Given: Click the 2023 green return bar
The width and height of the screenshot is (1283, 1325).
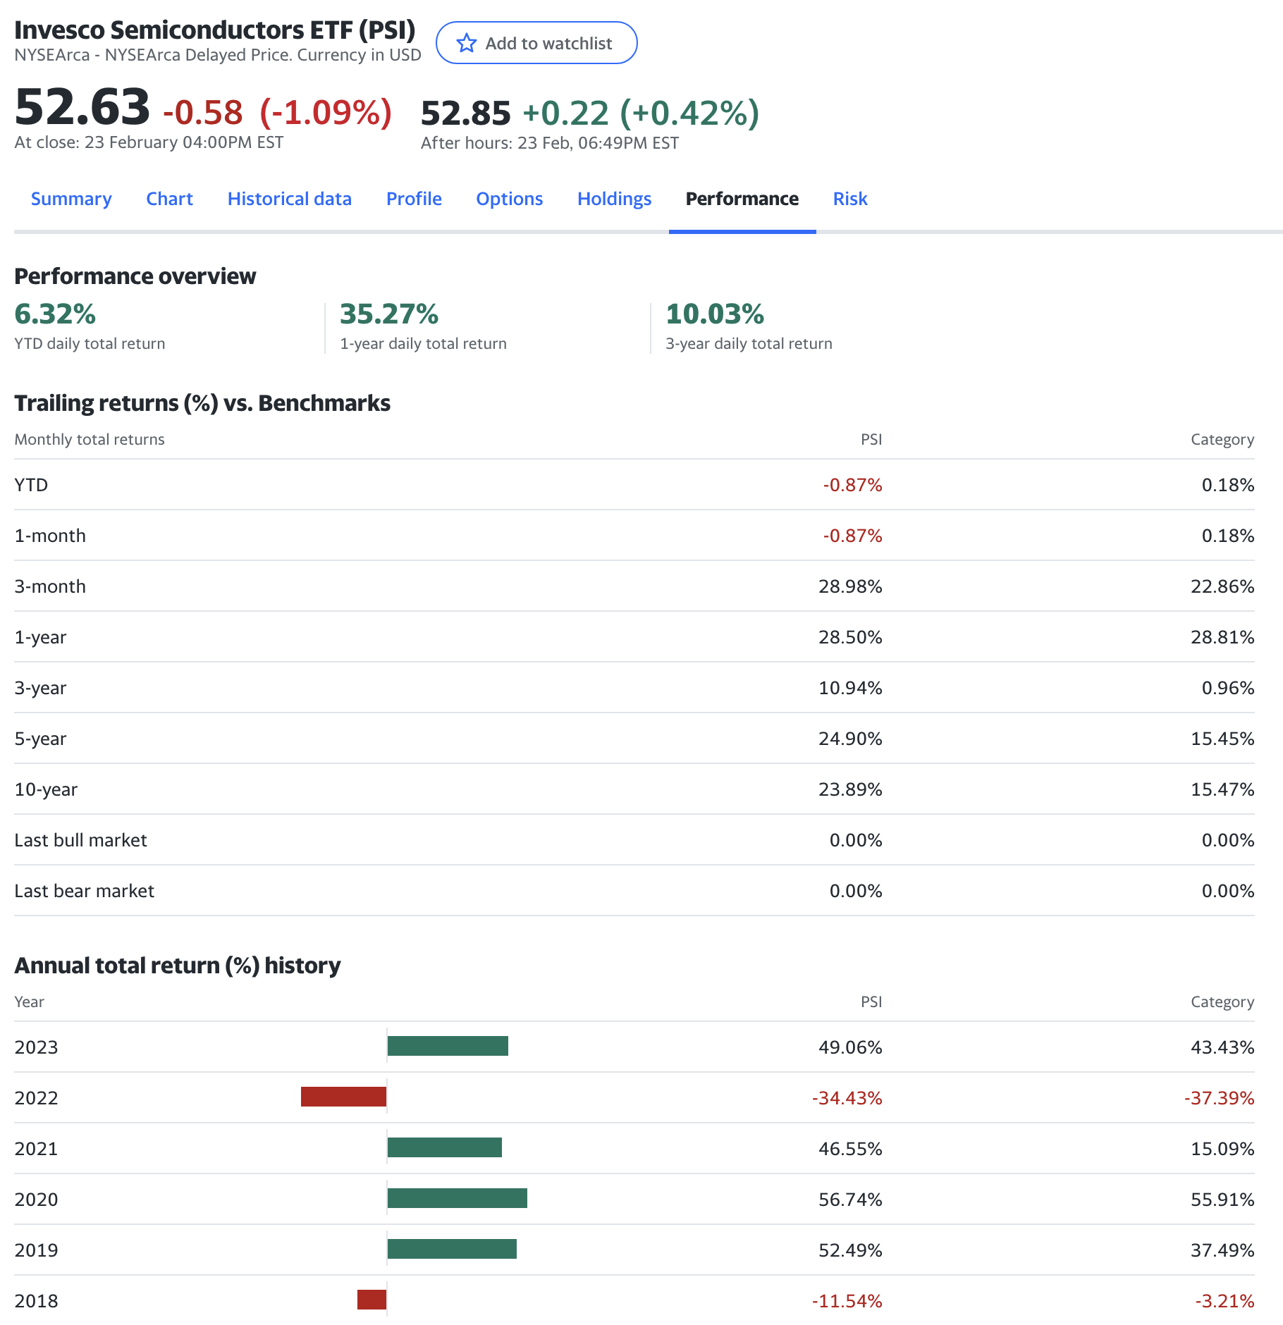Looking at the screenshot, I should coord(448,1046).
